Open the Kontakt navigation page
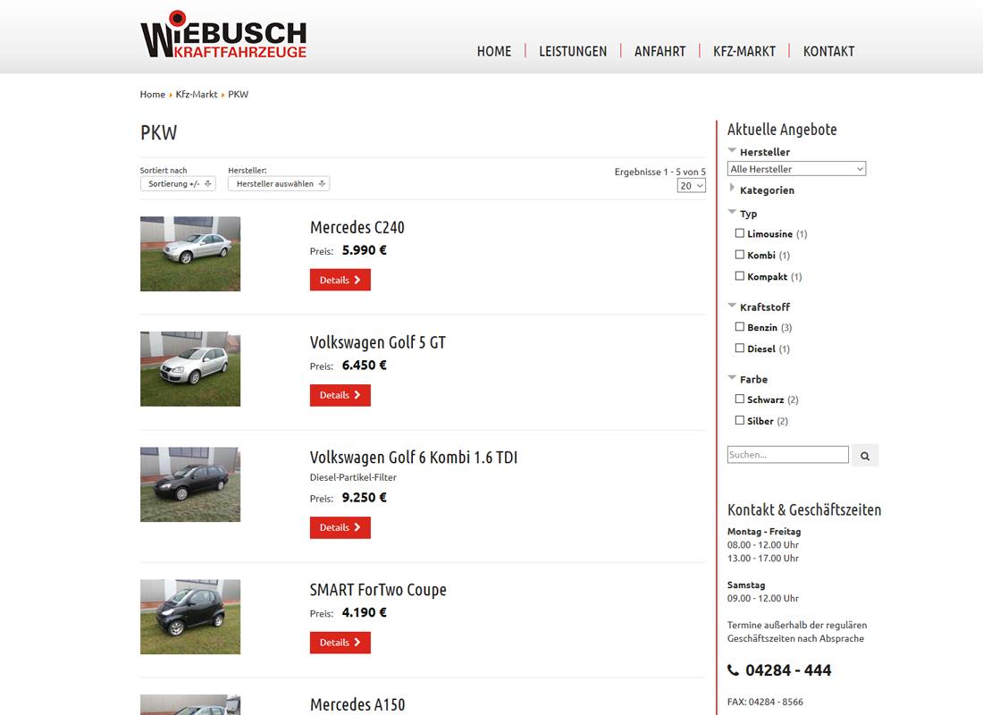983x715 pixels. click(x=828, y=52)
